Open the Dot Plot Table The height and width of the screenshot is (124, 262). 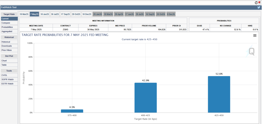(9, 65)
